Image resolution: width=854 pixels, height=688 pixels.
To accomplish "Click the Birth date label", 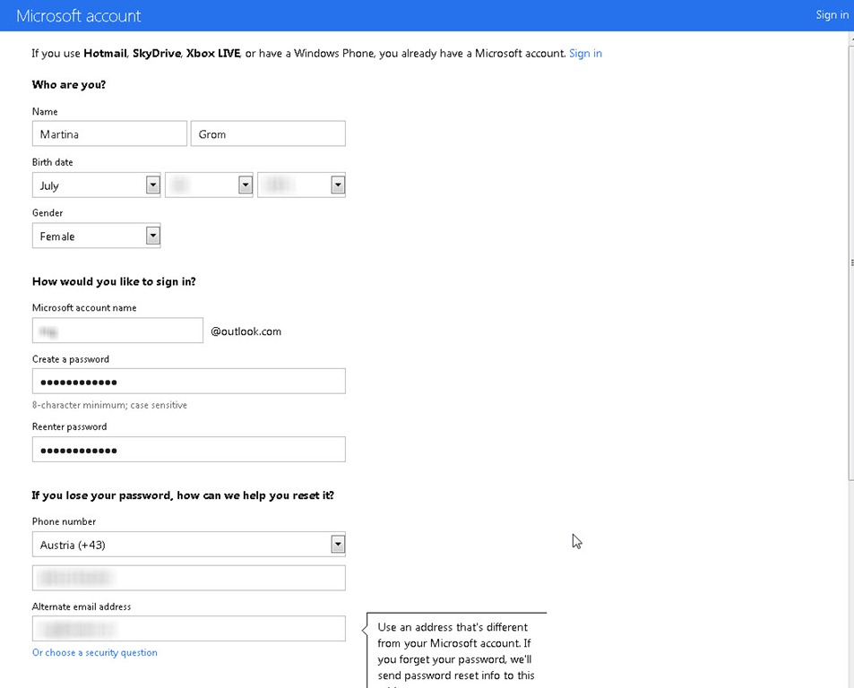I will pos(52,162).
